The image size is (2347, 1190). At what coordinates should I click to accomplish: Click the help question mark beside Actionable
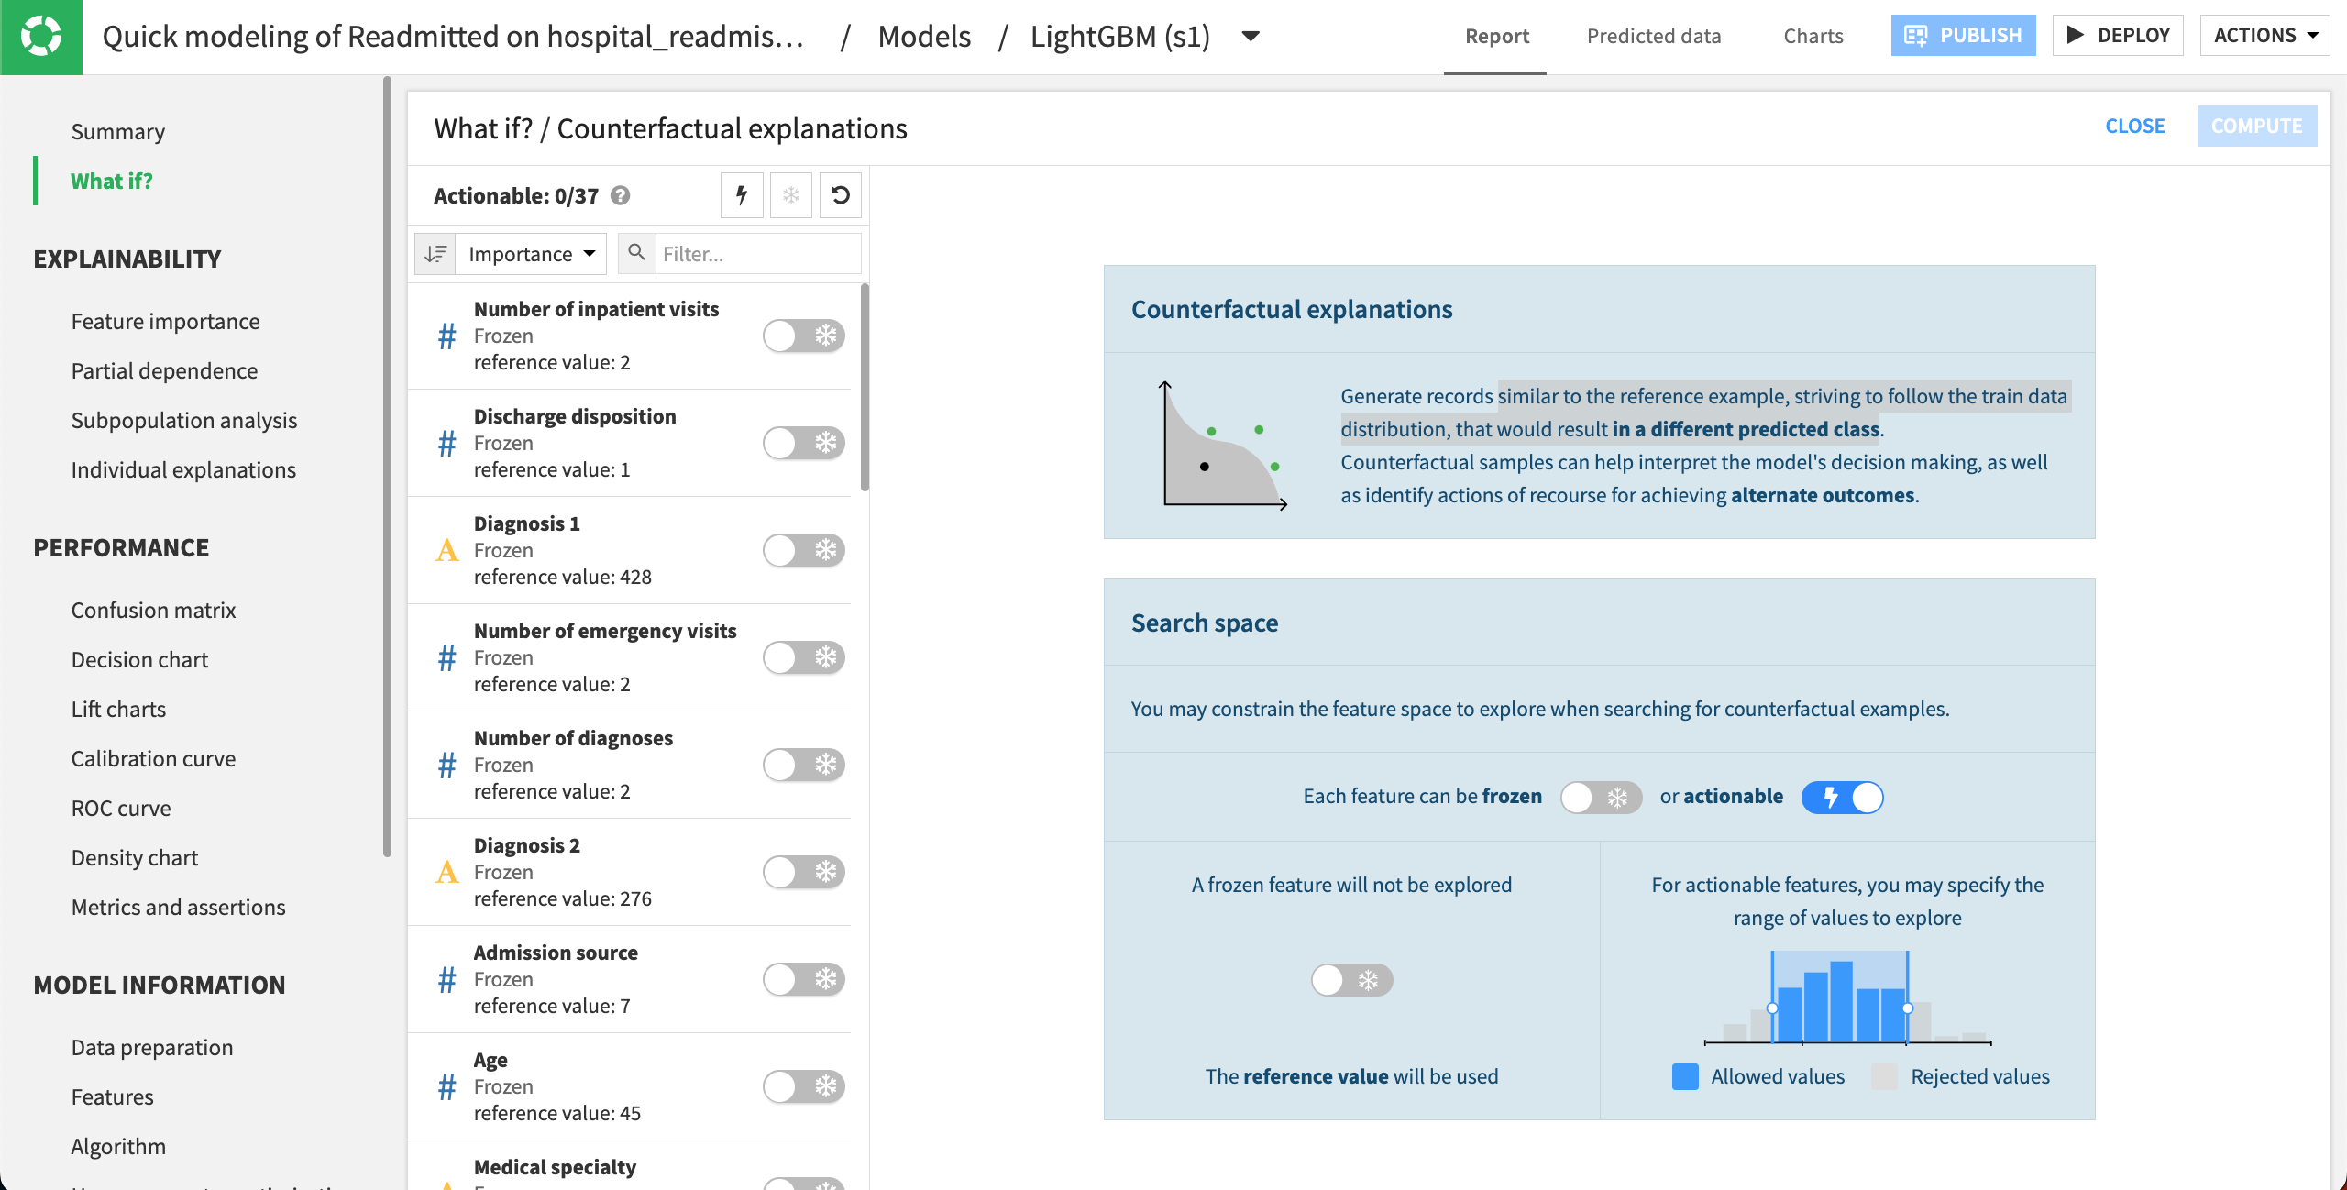(x=621, y=195)
